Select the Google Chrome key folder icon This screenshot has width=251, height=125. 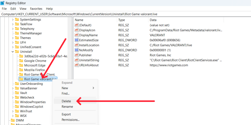[21, 61]
